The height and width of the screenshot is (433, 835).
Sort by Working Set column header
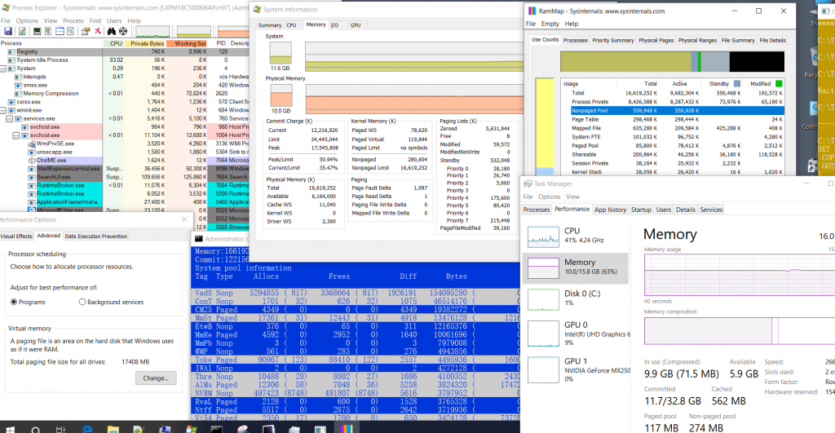(188, 44)
